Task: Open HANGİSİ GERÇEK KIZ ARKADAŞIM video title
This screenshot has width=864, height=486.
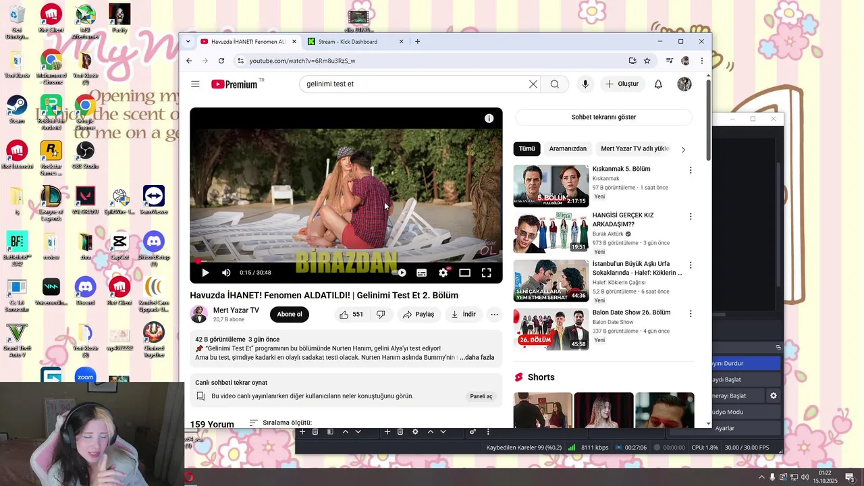Action: [x=623, y=219]
